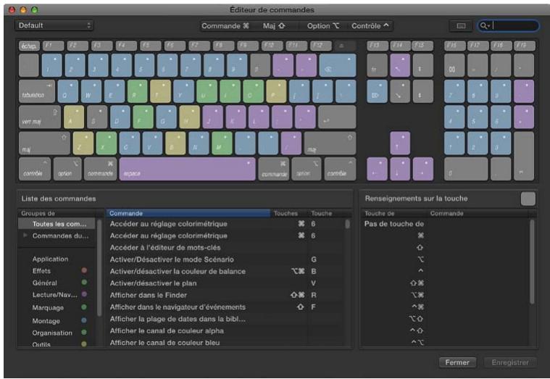Image resolution: width=550 pixels, height=379 pixels.
Task: Click the purple Lecture/Nav… color dot
Action: 84,294
